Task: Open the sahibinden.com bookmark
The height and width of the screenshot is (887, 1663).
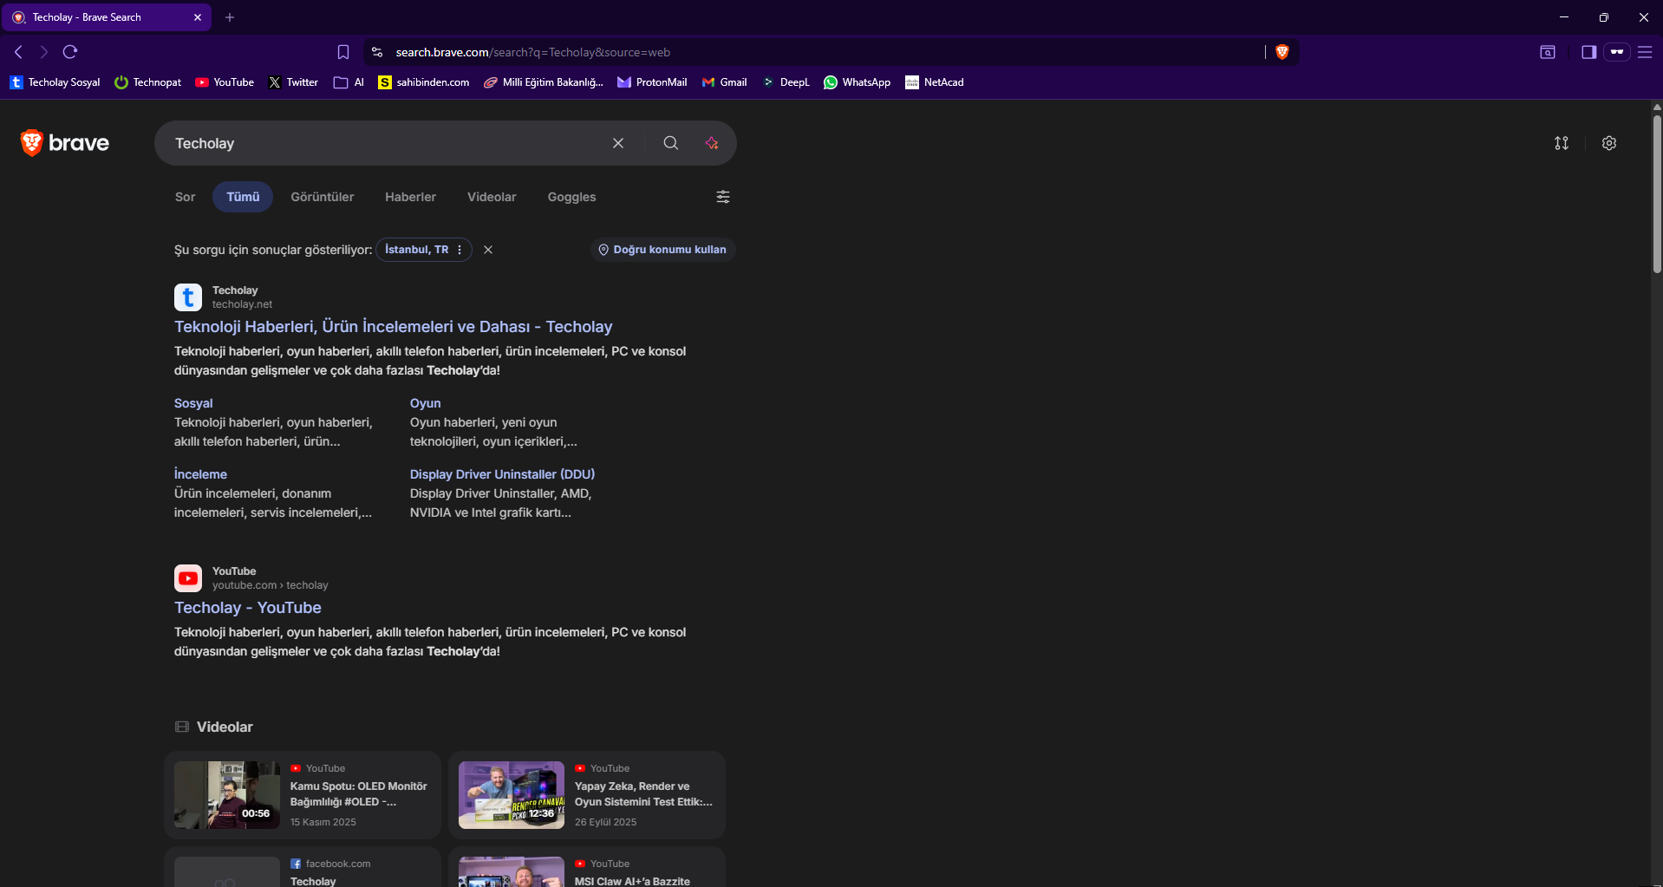Action: tap(424, 82)
